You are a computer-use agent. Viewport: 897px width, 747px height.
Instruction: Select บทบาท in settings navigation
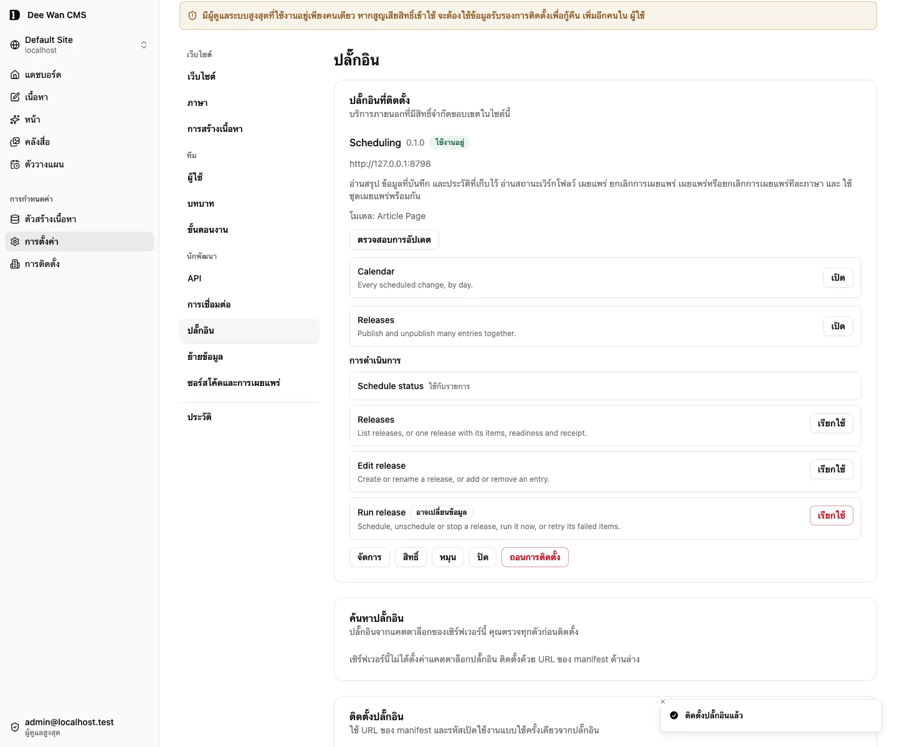249,204
